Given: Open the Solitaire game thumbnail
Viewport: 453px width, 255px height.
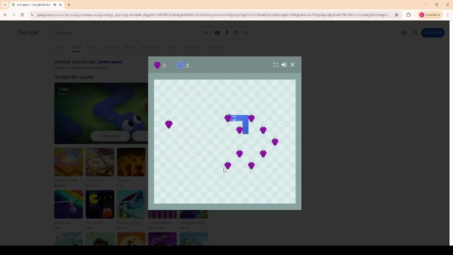Looking at the screenshot, I should point(131,162).
